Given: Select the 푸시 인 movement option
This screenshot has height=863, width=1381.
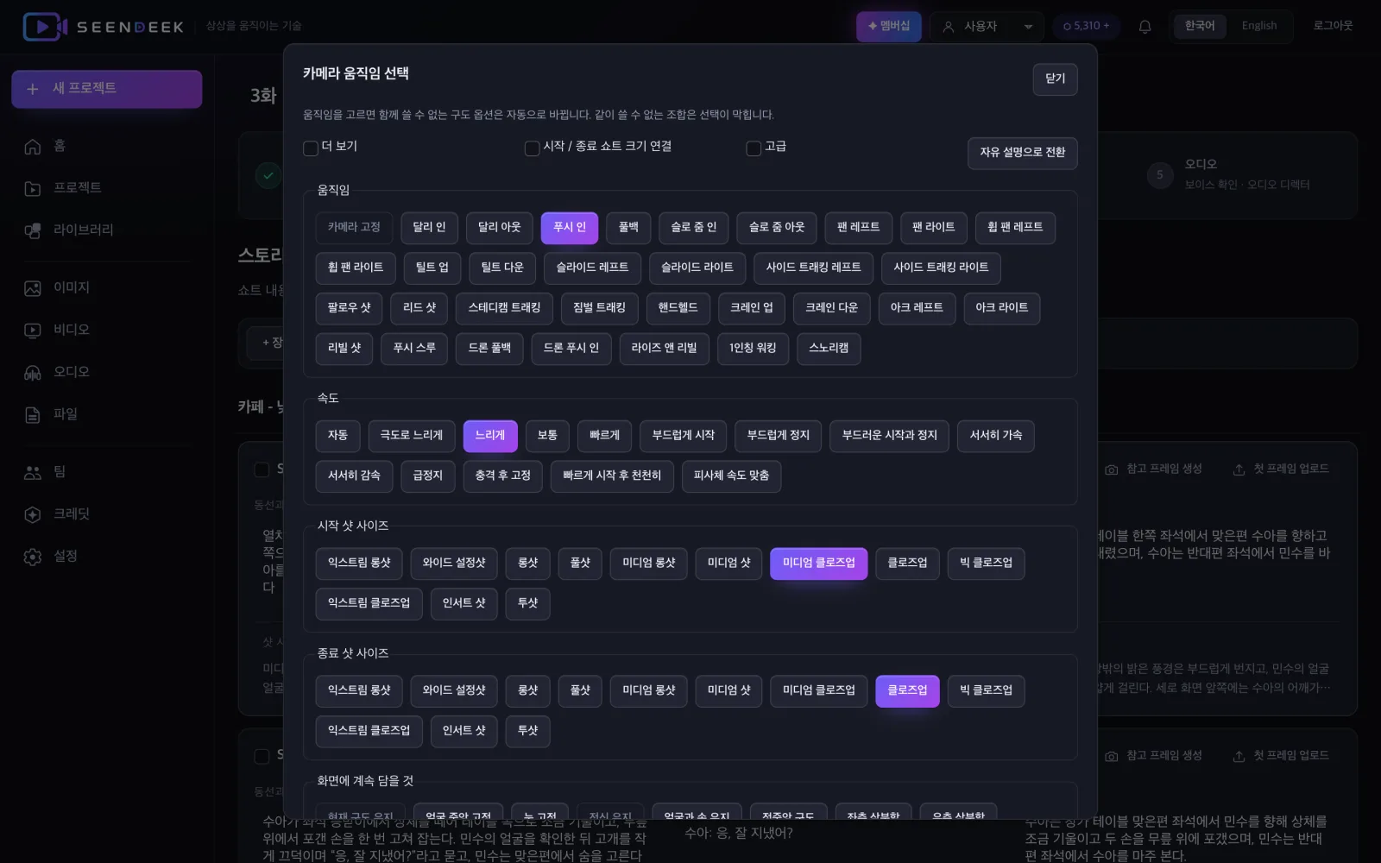Looking at the screenshot, I should [x=570, y=228].
